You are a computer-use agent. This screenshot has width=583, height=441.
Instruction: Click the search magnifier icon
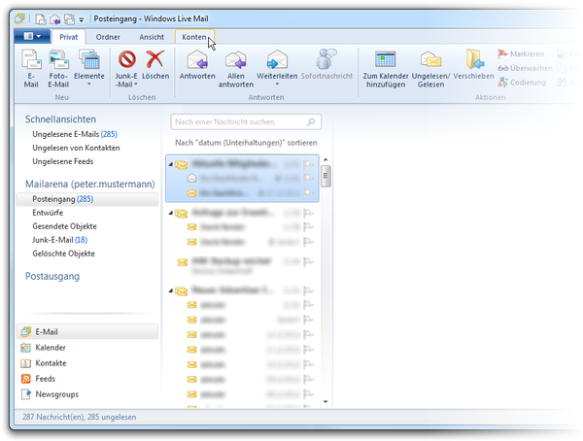[311, 121]
